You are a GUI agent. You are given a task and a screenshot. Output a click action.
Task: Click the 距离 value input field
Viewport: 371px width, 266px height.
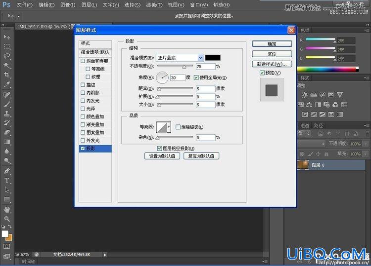tap(205, 88)
